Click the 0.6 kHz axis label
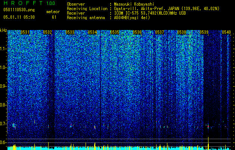 pos(3,142)
